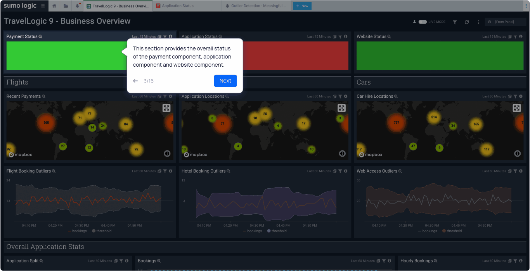Switch to TravelLogic 9 - Business Overview tab
The image size is (530, 271).
(x=118, y=6)
